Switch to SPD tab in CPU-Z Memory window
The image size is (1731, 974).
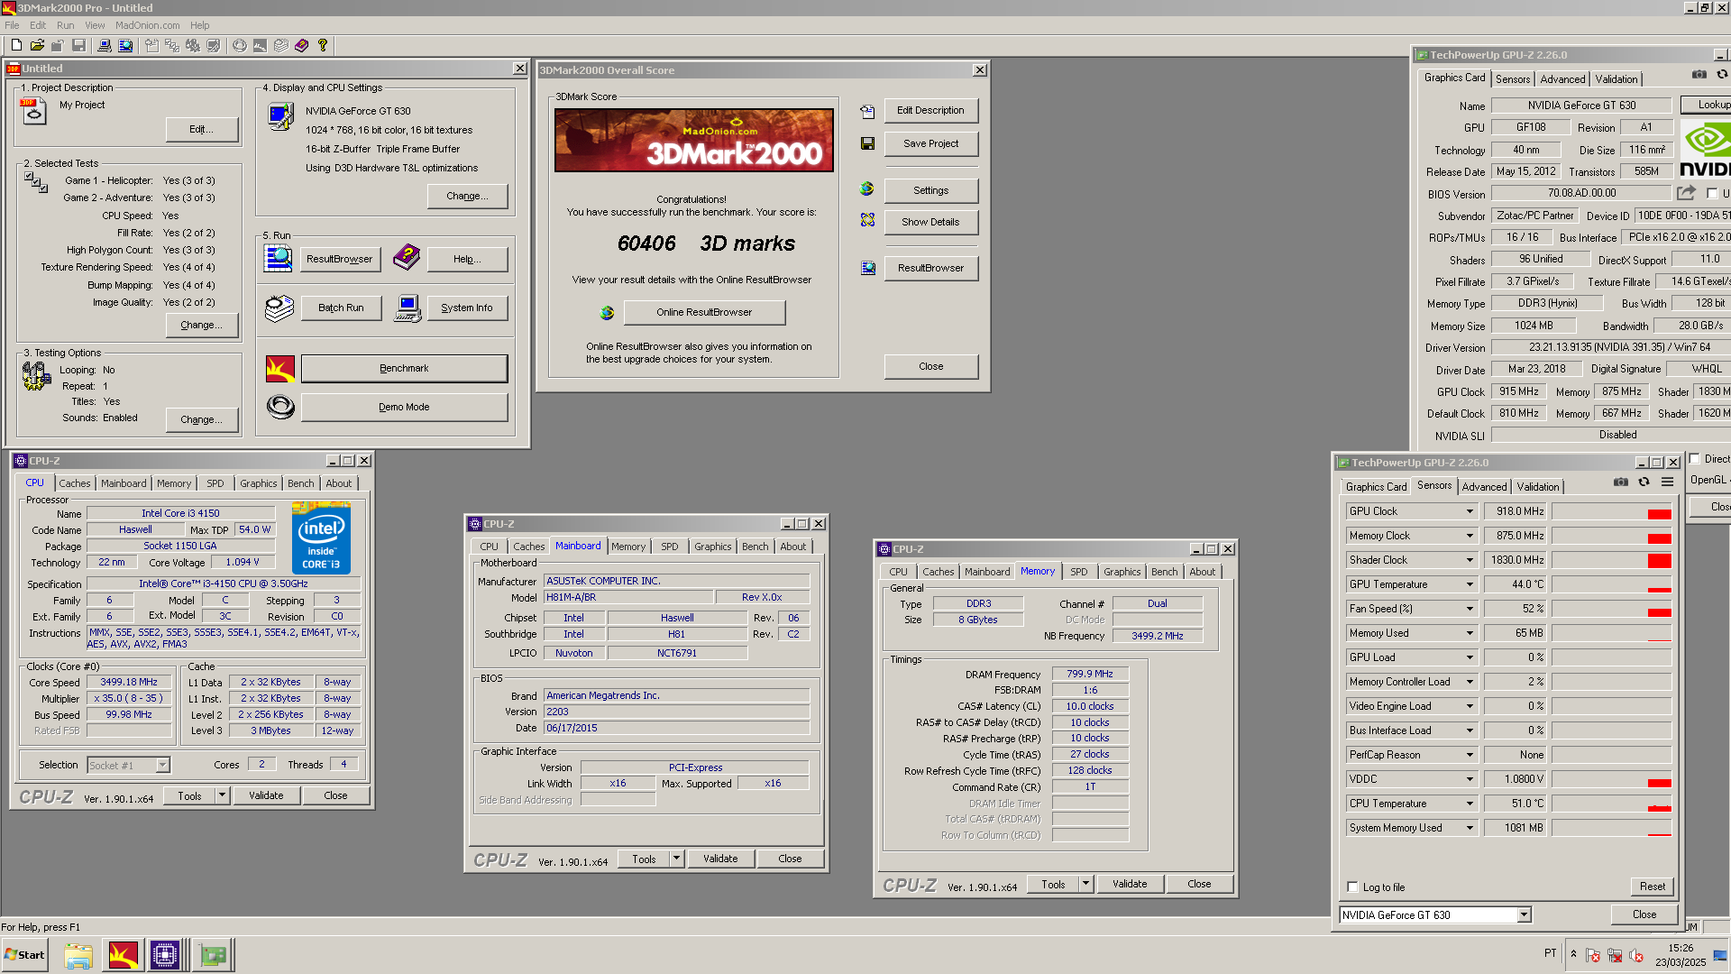1078,572
